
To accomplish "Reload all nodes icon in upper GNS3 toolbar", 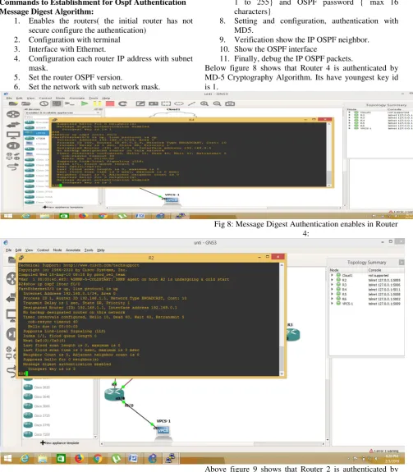I will pyautogui.click(x=122, y=103).
